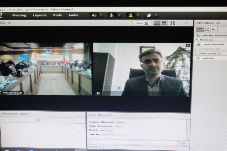Open the Meeting menu
The width and height of the screenshot is (227, 151).
click(x=19, y=15)
